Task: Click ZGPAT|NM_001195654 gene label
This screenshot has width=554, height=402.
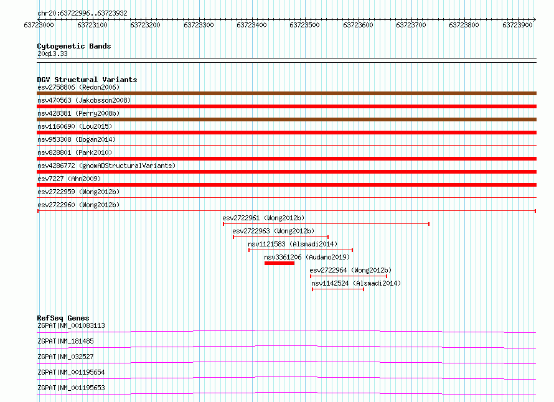Action: tap(71, 372)
